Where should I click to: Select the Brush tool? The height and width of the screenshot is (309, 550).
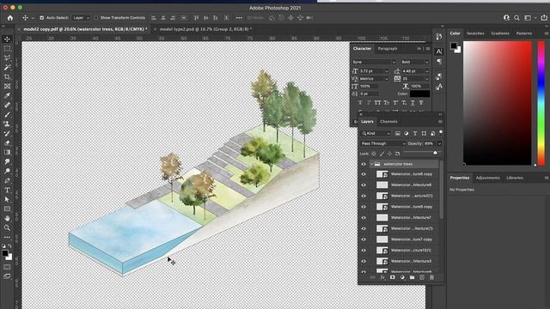tap(7, 114)
